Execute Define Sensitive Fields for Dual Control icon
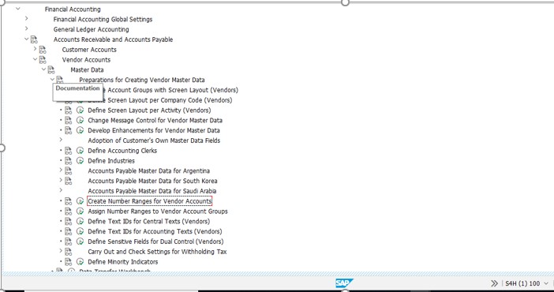 coord(80,241)
